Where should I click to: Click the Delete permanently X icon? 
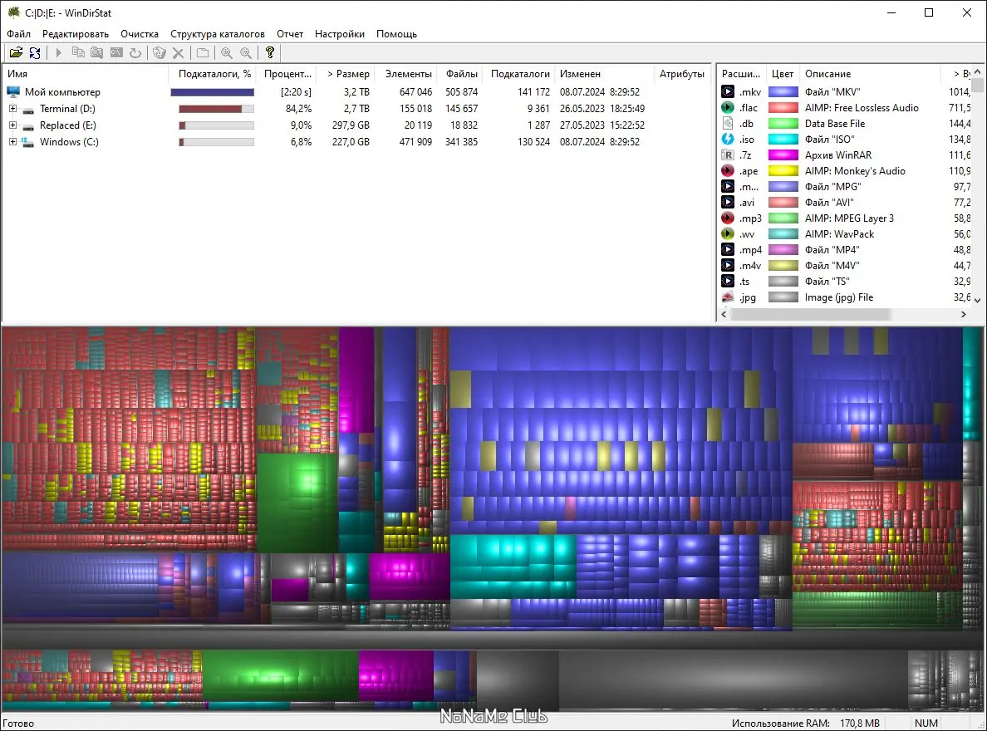coord(178,53)
